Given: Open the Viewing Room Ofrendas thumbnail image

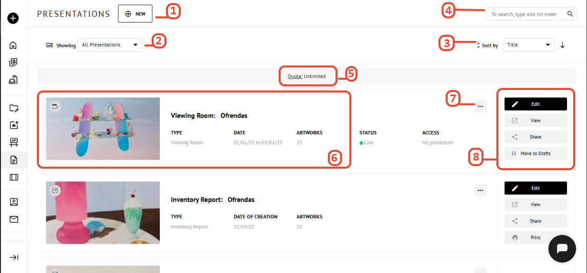Looking at the screenshot, I should (103, 129).
